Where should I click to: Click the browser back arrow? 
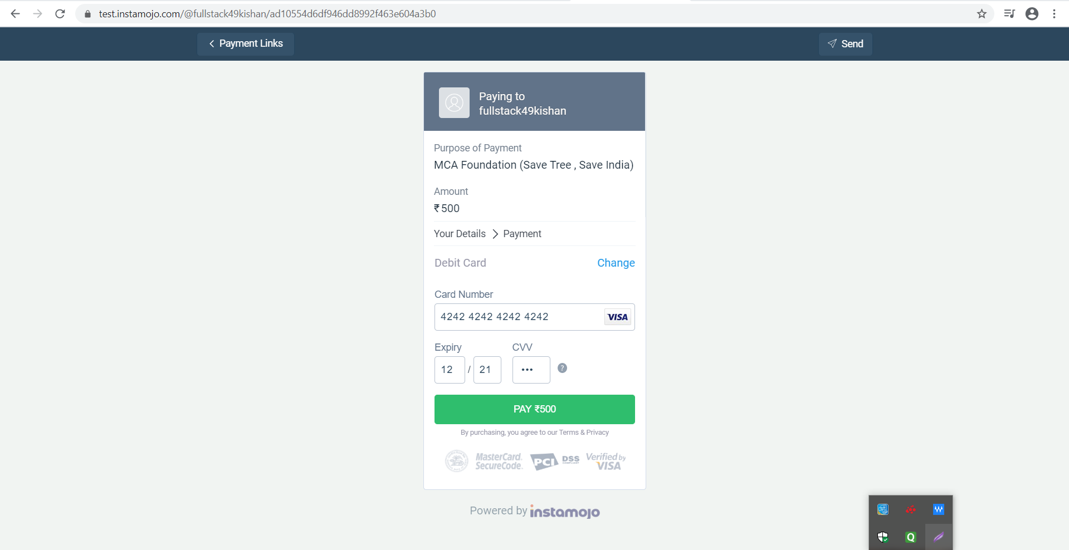(15, 14)
